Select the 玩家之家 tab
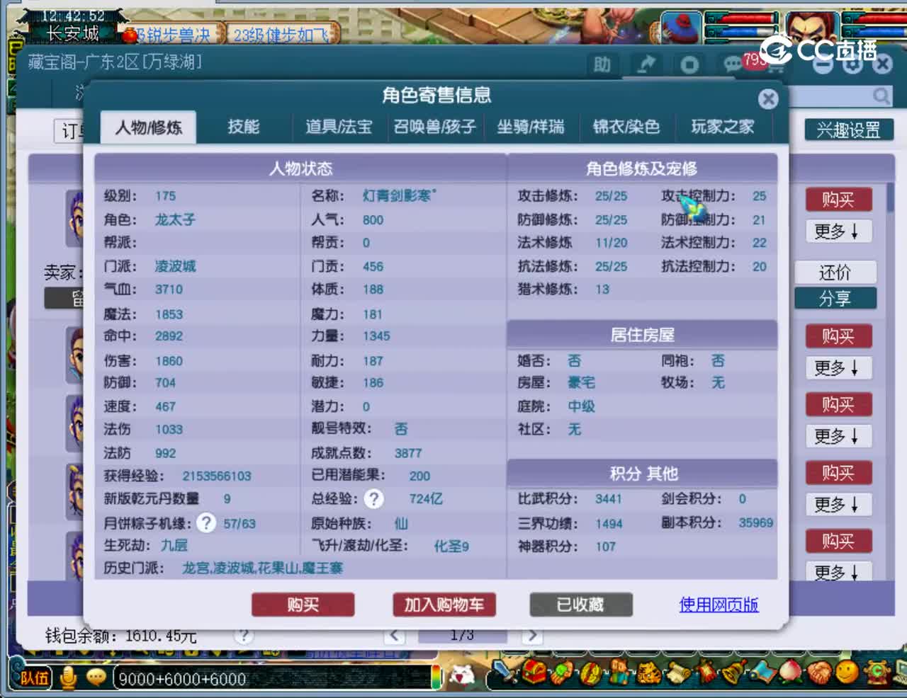The image size is (907, 698). [722, 127]
